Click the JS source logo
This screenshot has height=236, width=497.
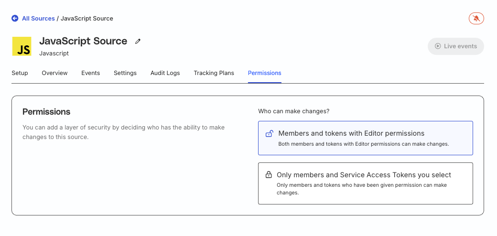[x=22, y=46]
